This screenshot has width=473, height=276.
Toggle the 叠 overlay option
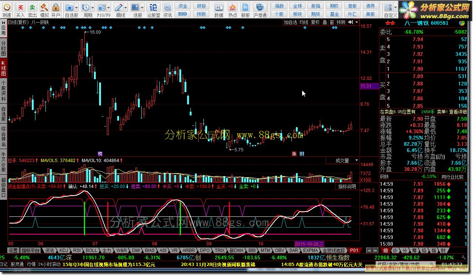(x=325, y=22)
